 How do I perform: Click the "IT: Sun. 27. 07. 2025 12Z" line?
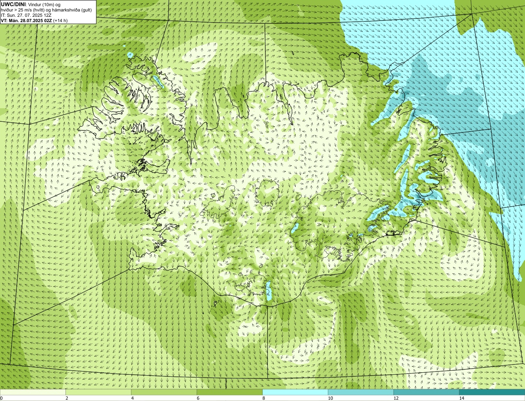[x=26, y=15]
